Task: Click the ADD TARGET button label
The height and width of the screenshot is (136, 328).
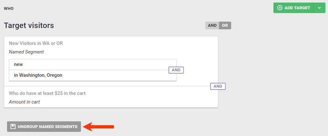Action: click(297, 8)
